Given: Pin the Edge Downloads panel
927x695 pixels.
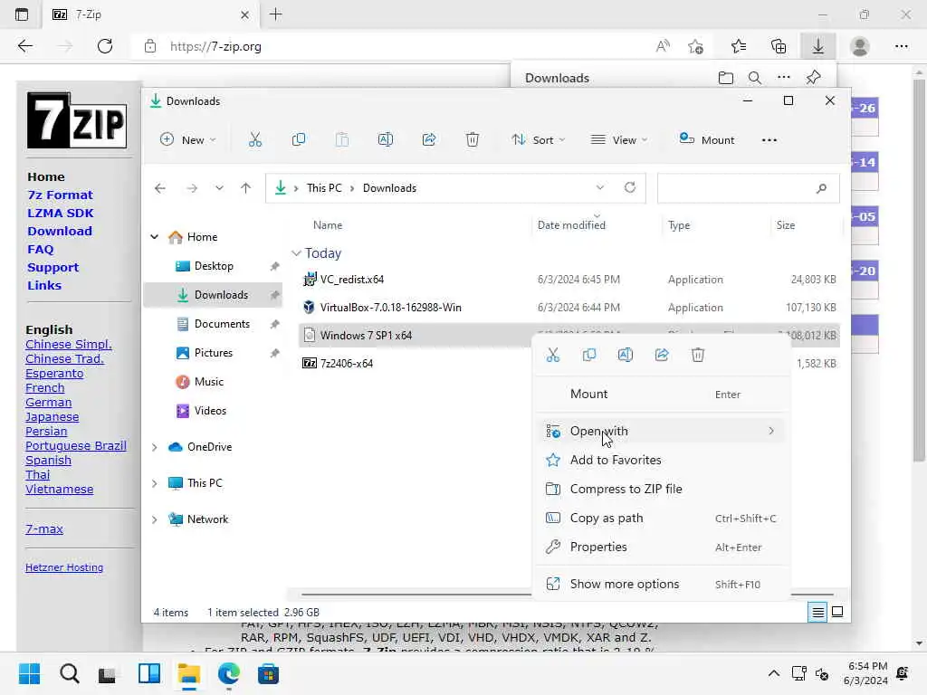Looking at the screenshot, I should click(x=814, y=78).
